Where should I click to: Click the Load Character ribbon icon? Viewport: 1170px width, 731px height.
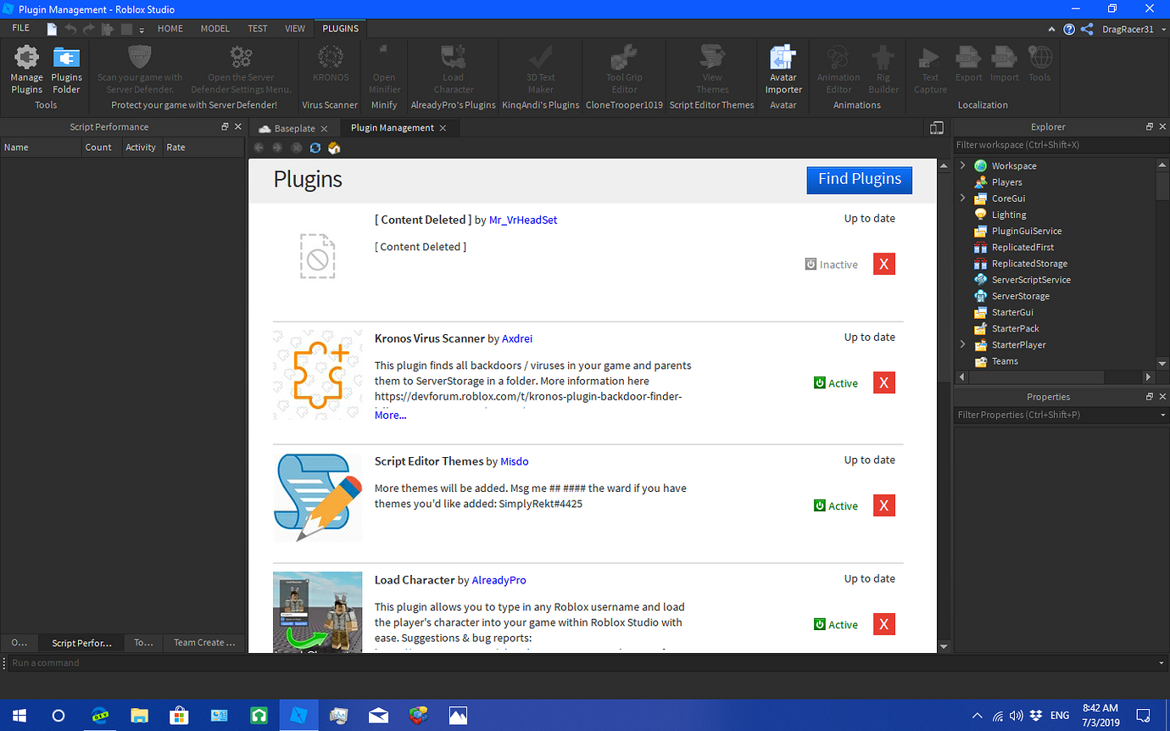pos(454,70)
